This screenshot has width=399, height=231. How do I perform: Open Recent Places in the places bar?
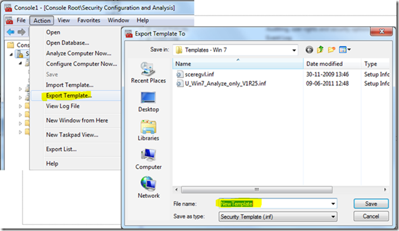pyautogui.click(x=148, y=72)
